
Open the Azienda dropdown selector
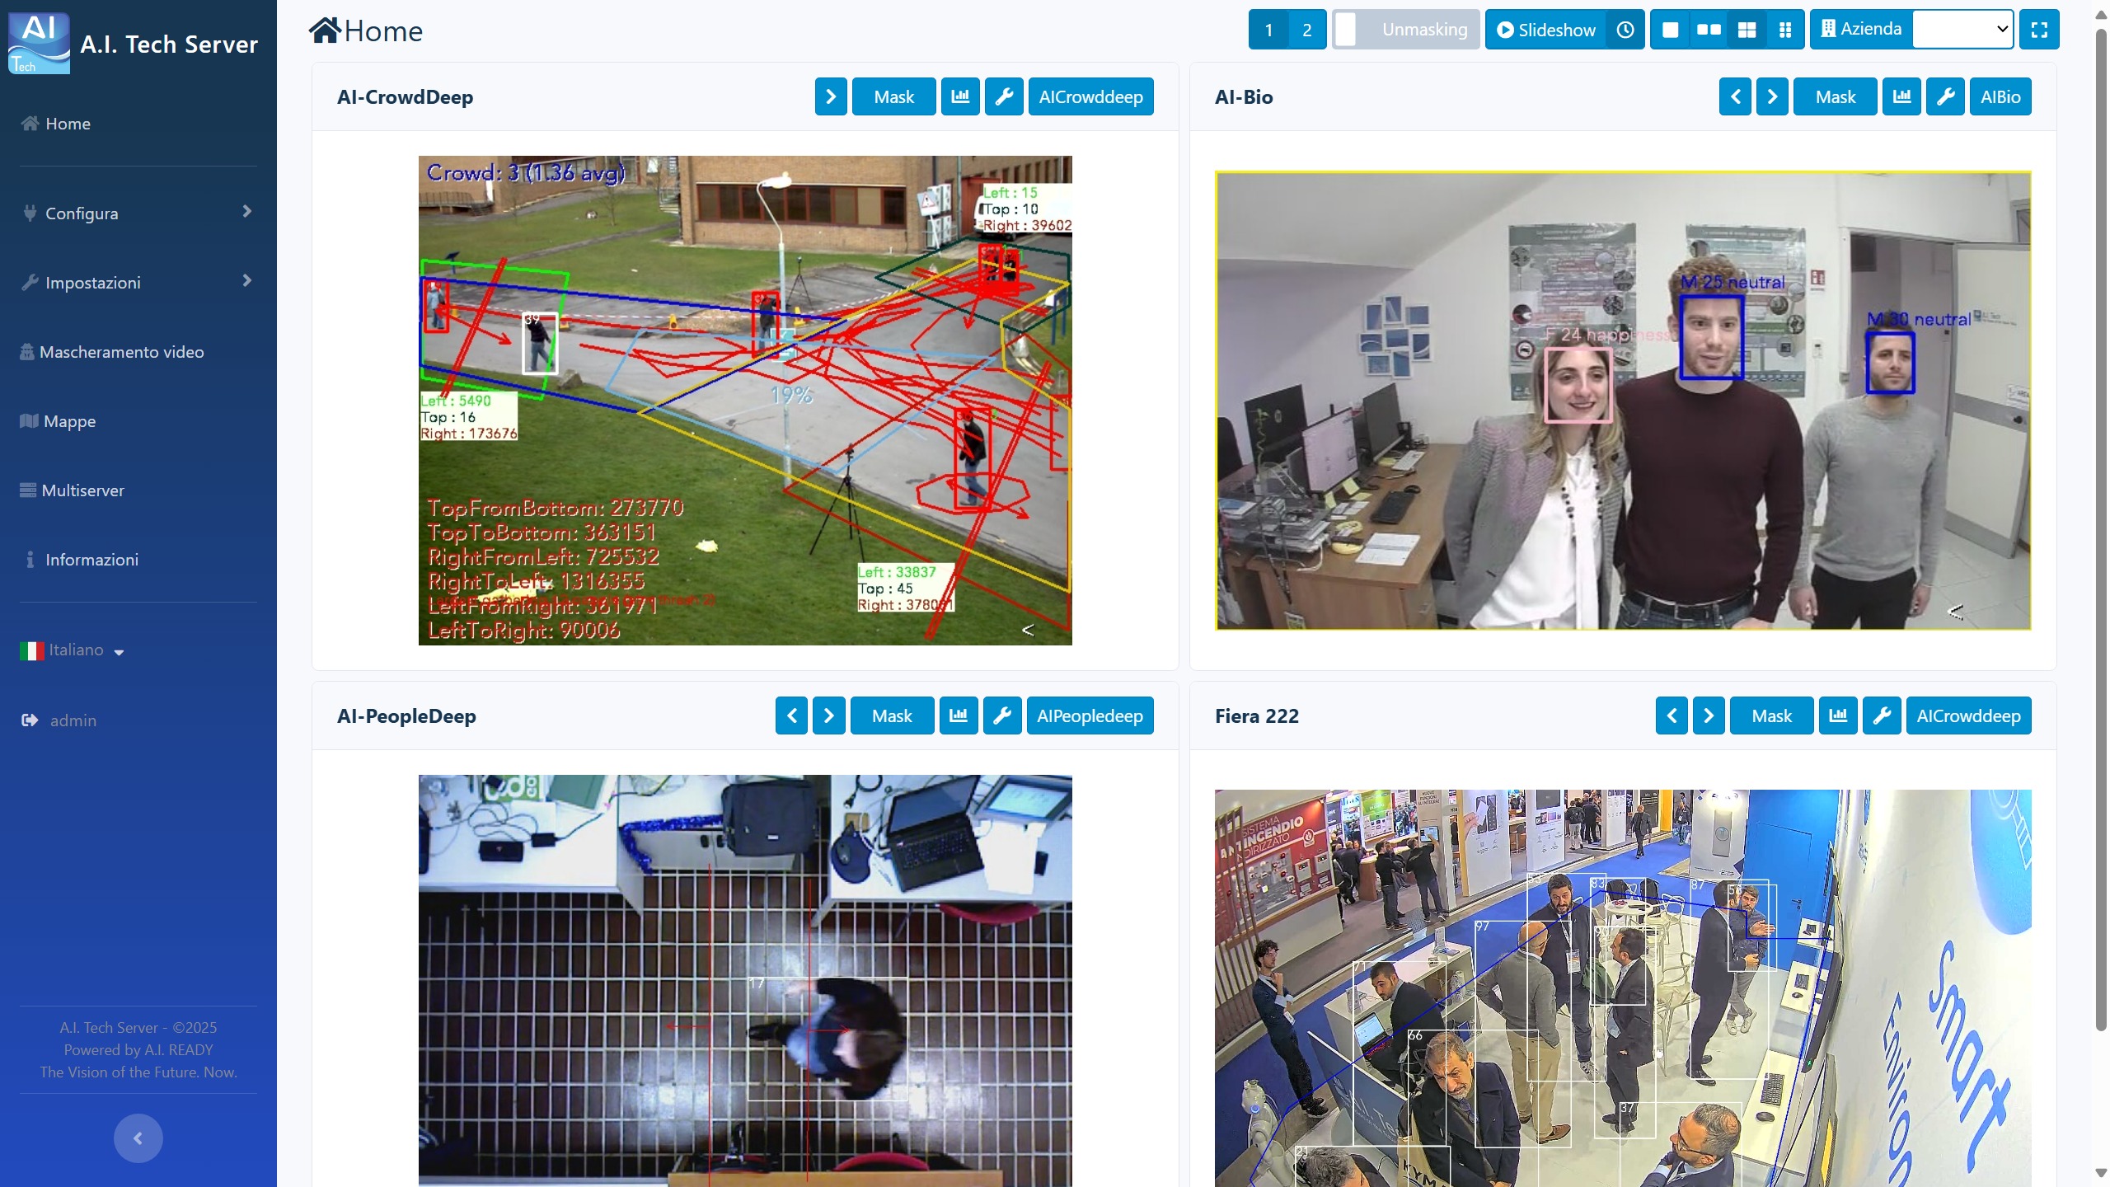[x=1962, y=30]
